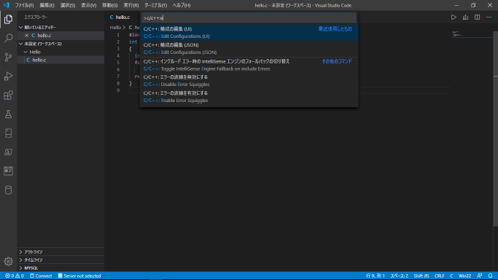The height and width of the screenshot is (280, 498).
Task: Open notifications bell in status bar
Action: click(491, 276)
